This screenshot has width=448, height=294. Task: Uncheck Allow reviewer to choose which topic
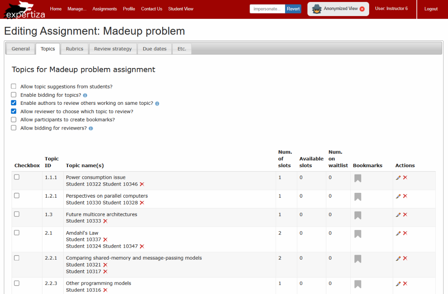pyautogui.click(x=14, y=111)
